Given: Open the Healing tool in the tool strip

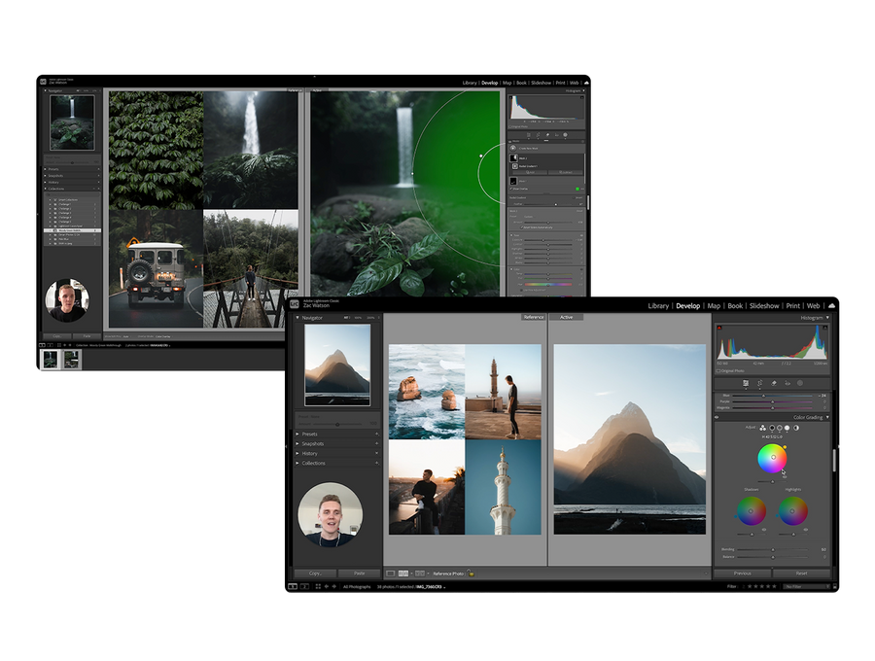Looking at the screenshot, I should (x=760, y=383).
